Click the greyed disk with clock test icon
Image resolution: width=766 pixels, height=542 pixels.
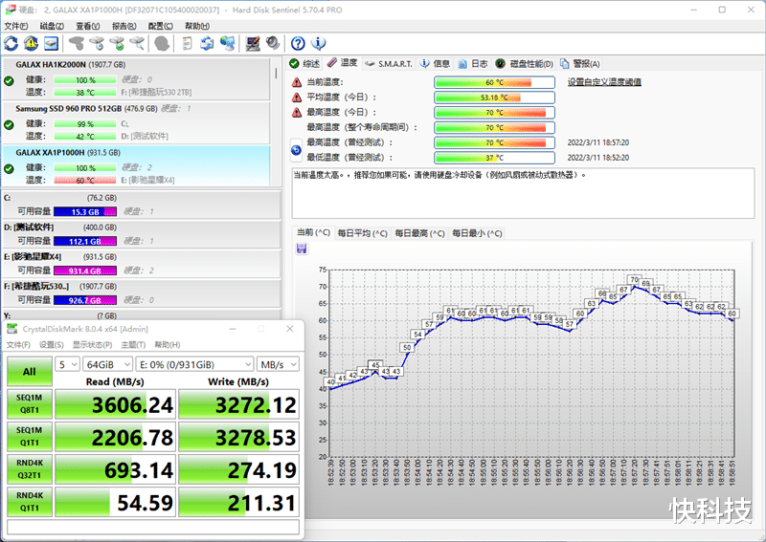pyautogui.click(x=97, y=43)
